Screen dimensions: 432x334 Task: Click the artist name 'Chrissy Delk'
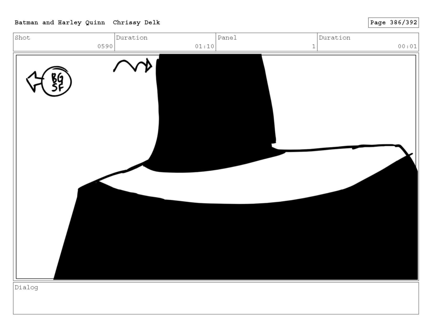[136, 23]
